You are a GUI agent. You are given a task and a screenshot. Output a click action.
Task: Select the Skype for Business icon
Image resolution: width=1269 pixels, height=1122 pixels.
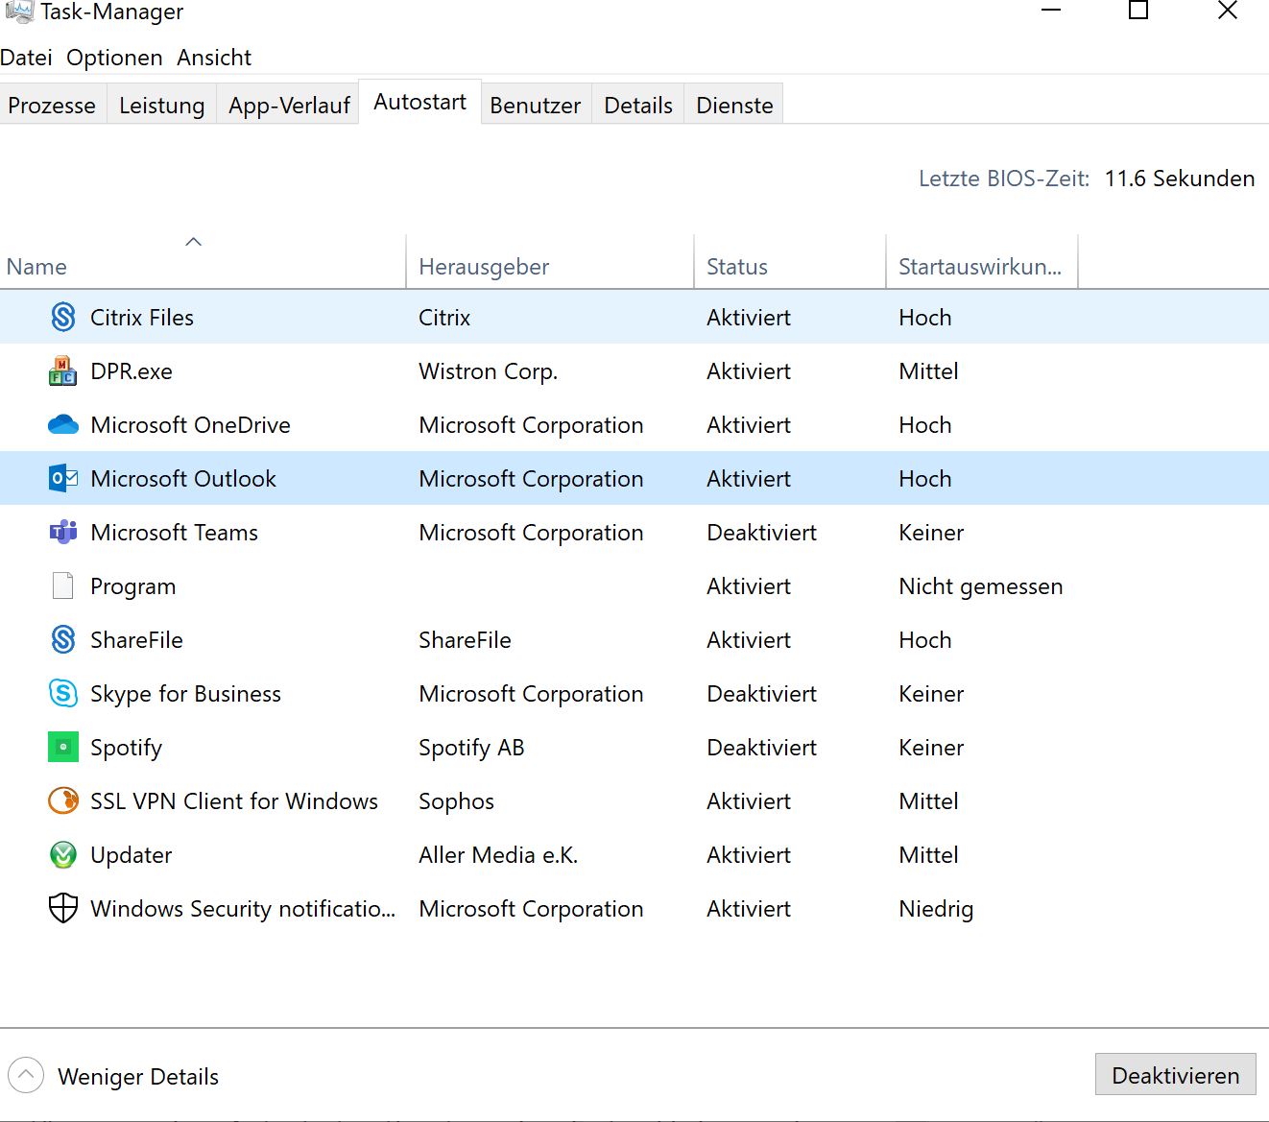click(63, 693)
